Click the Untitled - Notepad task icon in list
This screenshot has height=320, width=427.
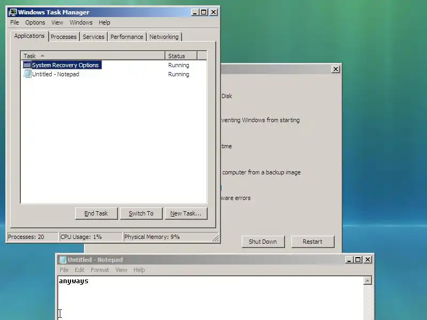tap(27, 74)
